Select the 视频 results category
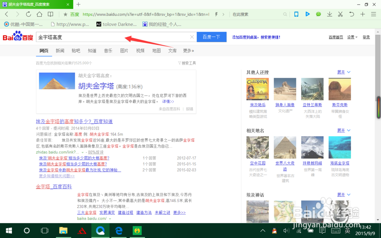The image size is (381, 238). (140, 50)
